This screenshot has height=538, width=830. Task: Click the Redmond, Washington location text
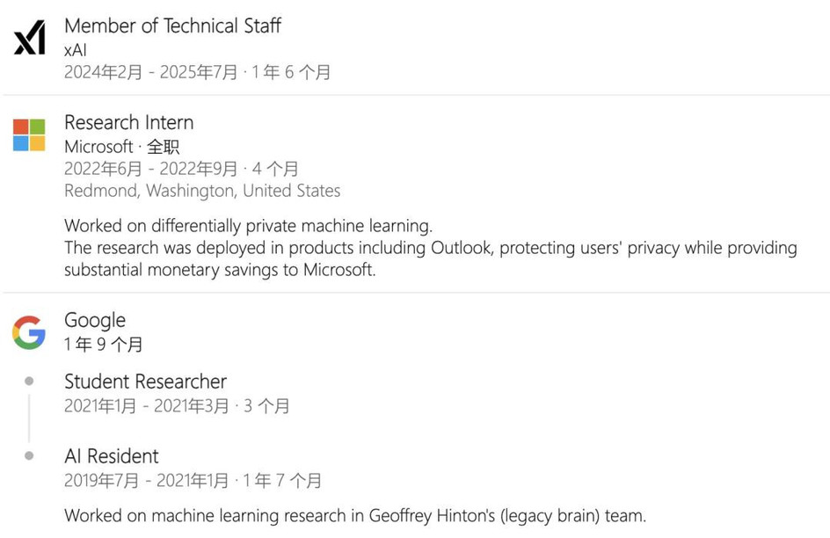point(202,191)
